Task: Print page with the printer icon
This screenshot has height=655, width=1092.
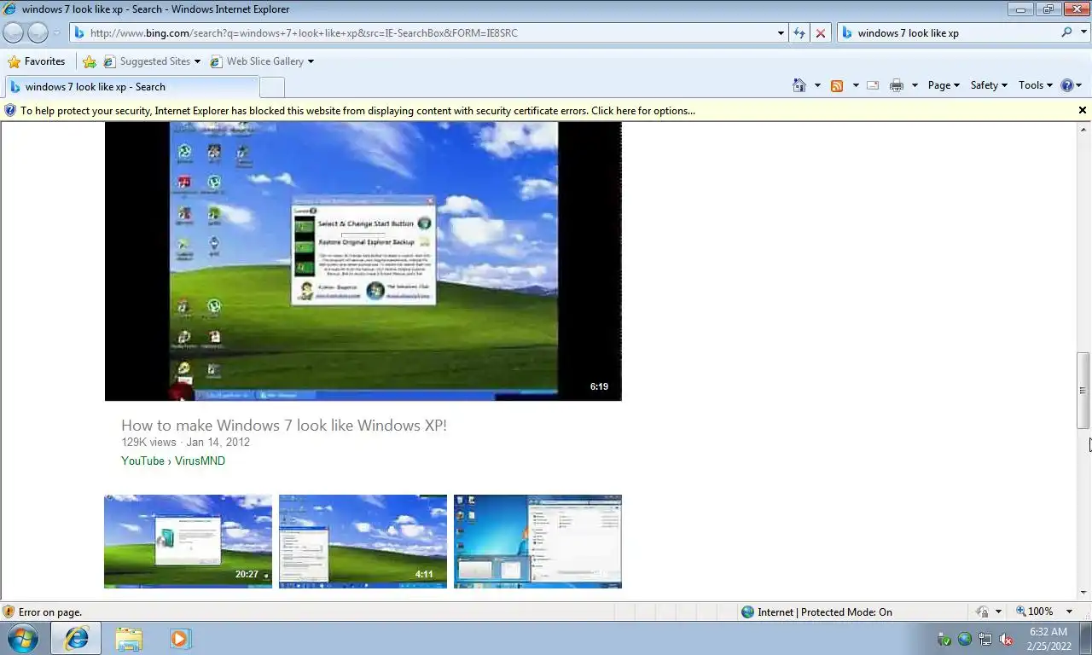Action: point(897,85)
